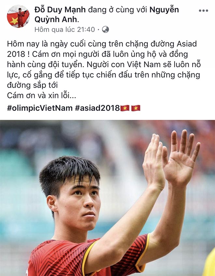Open the three-dot post options menu
Viewport: 215px width, 276px height.
204,11
